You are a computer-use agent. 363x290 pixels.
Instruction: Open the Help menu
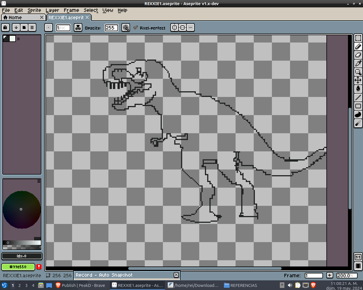pos(123,10)
